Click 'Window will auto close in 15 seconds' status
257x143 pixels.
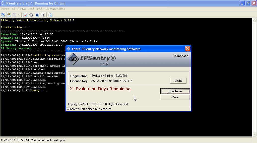tap(89, 109)
